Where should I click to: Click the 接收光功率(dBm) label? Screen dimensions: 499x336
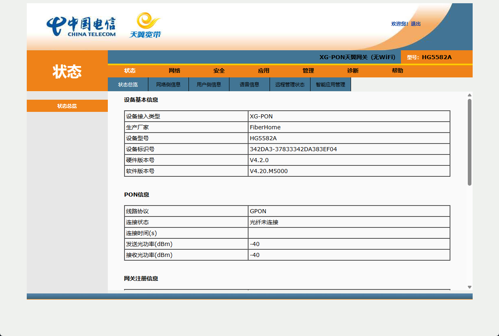coord(149,255)
